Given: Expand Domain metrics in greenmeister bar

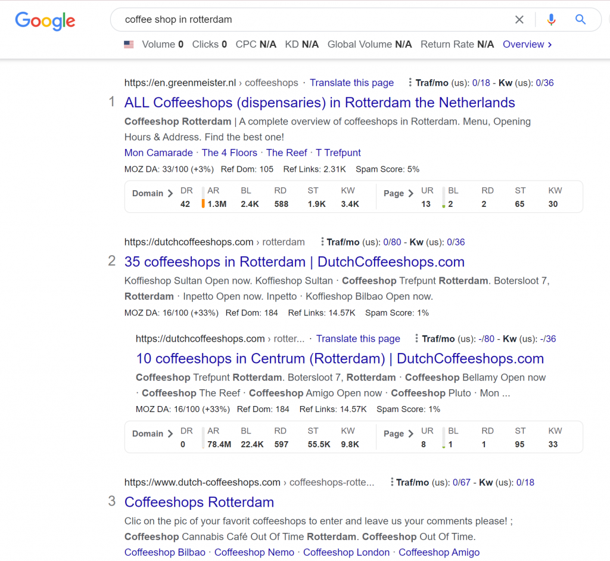Looking at the screenshot, I should pos(152,193).
